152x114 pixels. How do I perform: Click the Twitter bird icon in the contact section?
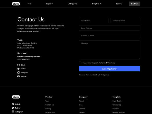[19, 69]
